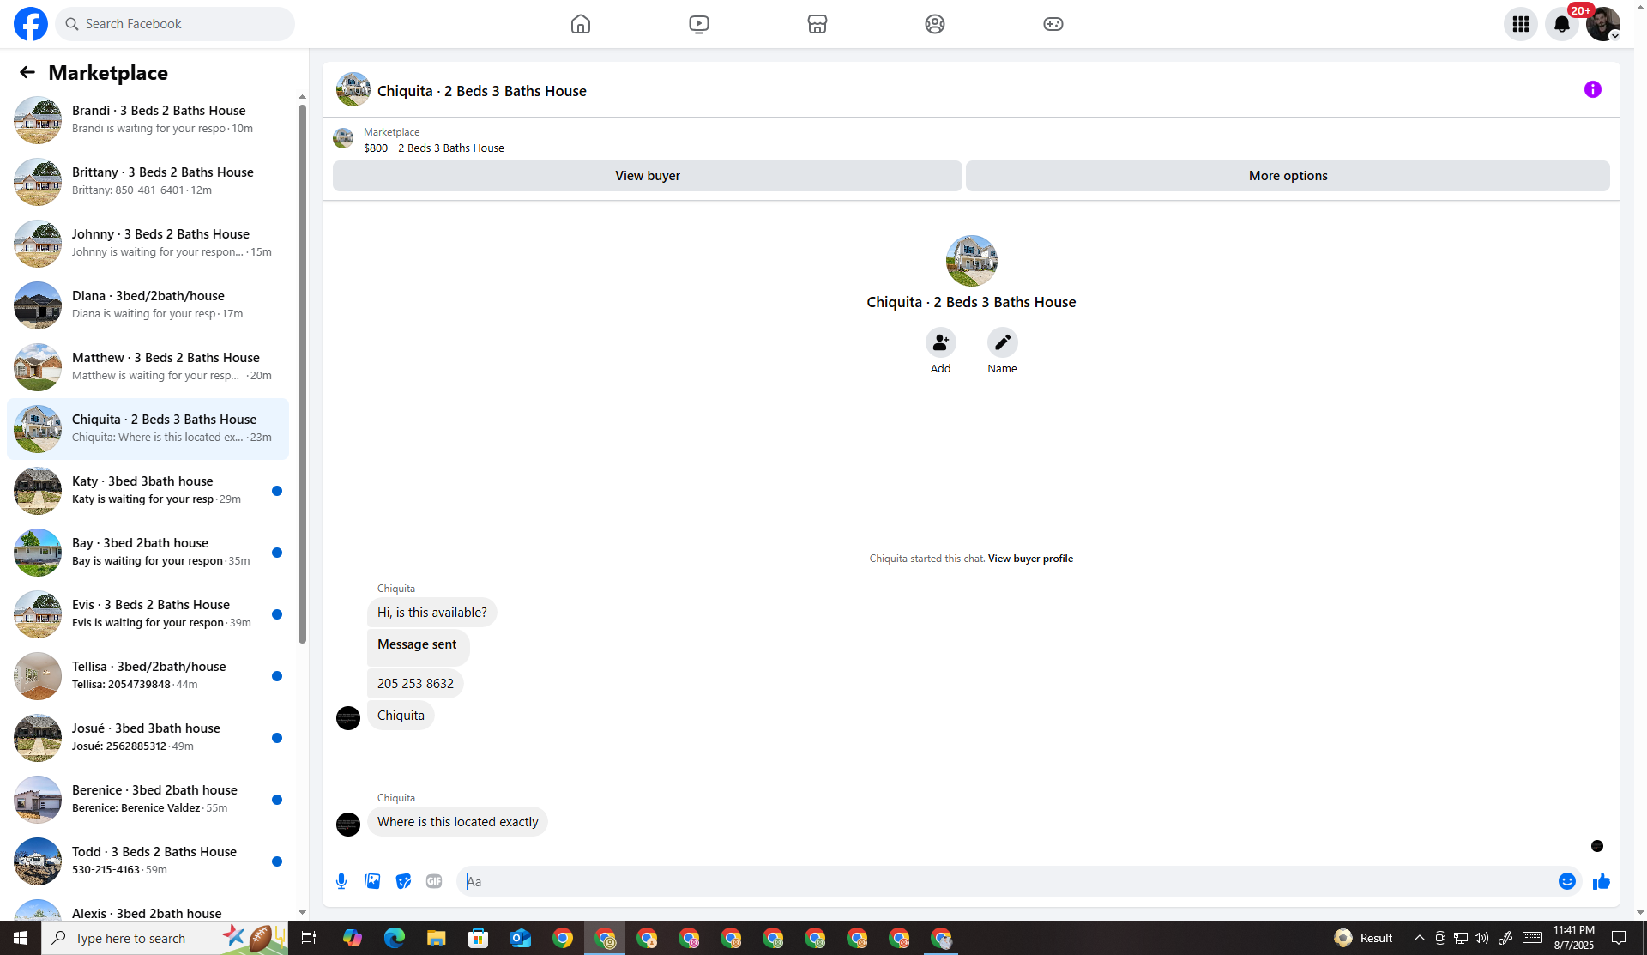Open the sticker picker icon
Screen dimensions: 1647x955
tap(403, 881)
